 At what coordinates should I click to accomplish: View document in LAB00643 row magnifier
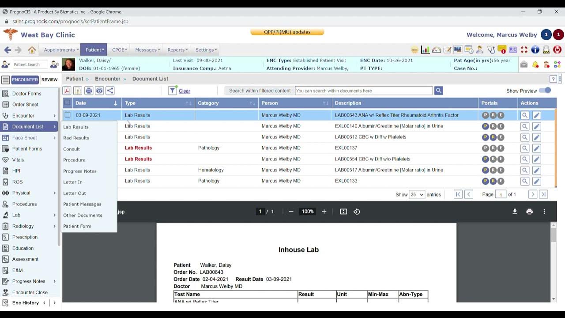pos(525,115)
